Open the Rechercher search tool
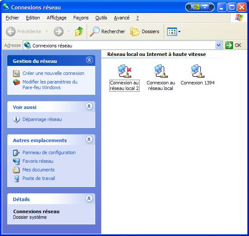This screenshot has height=236, width=249. (107, 31)
